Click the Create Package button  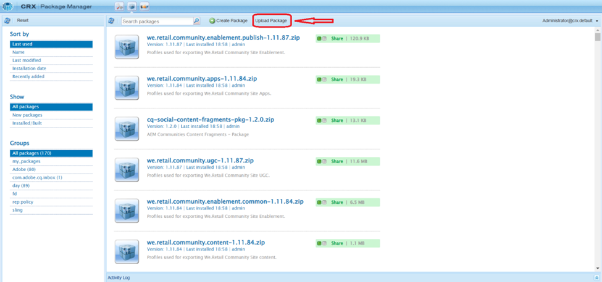click(x=228, y=21)
